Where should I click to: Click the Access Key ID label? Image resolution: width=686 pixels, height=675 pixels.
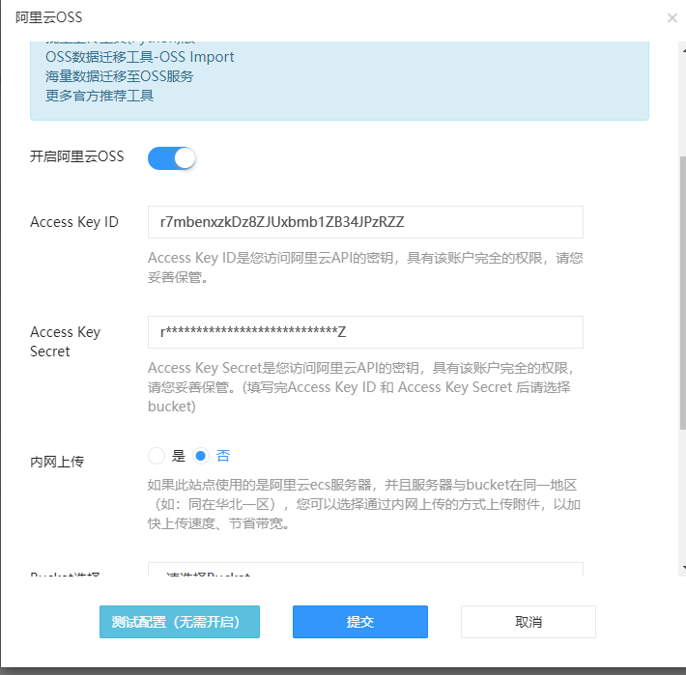74,222
